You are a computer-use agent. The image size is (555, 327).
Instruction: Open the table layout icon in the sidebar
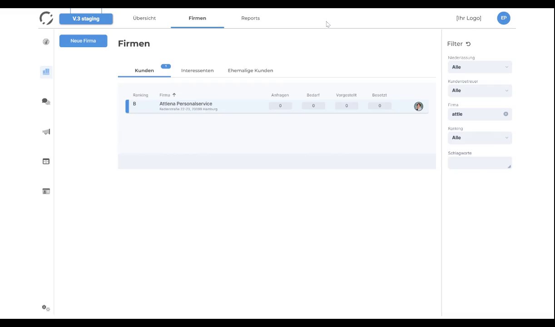click(x=46, y=161)
